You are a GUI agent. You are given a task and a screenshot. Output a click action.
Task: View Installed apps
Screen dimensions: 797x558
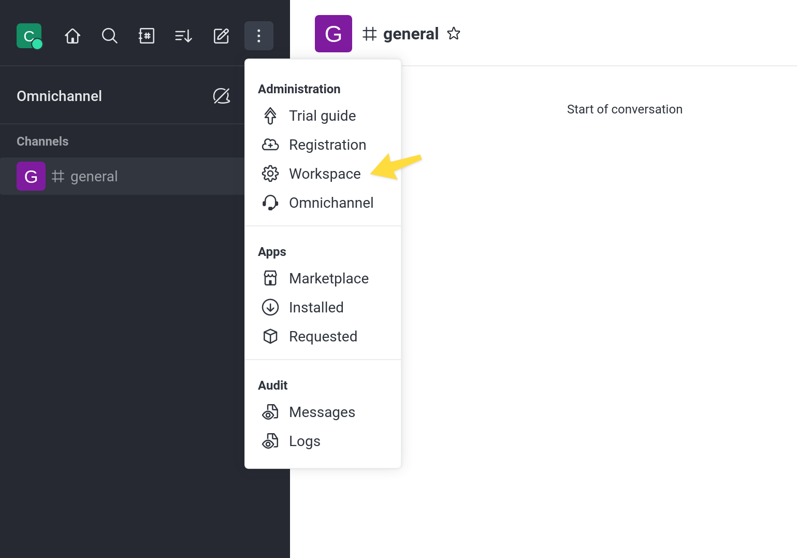316,307
